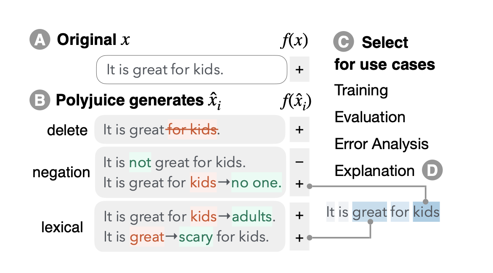493x273 pixels.
Task: Select the 'lexical' perturbation label
Action: (62, 227)
